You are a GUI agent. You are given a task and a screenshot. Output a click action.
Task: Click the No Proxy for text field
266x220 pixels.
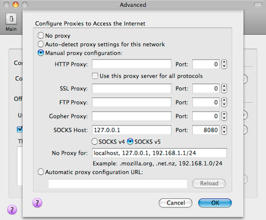(160, 153)
